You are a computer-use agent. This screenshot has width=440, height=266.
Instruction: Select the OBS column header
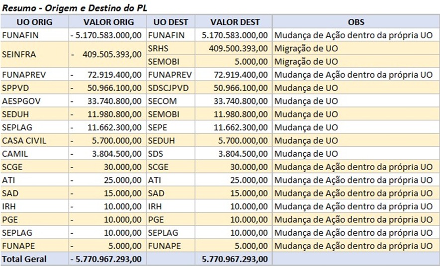coord(356,22)
